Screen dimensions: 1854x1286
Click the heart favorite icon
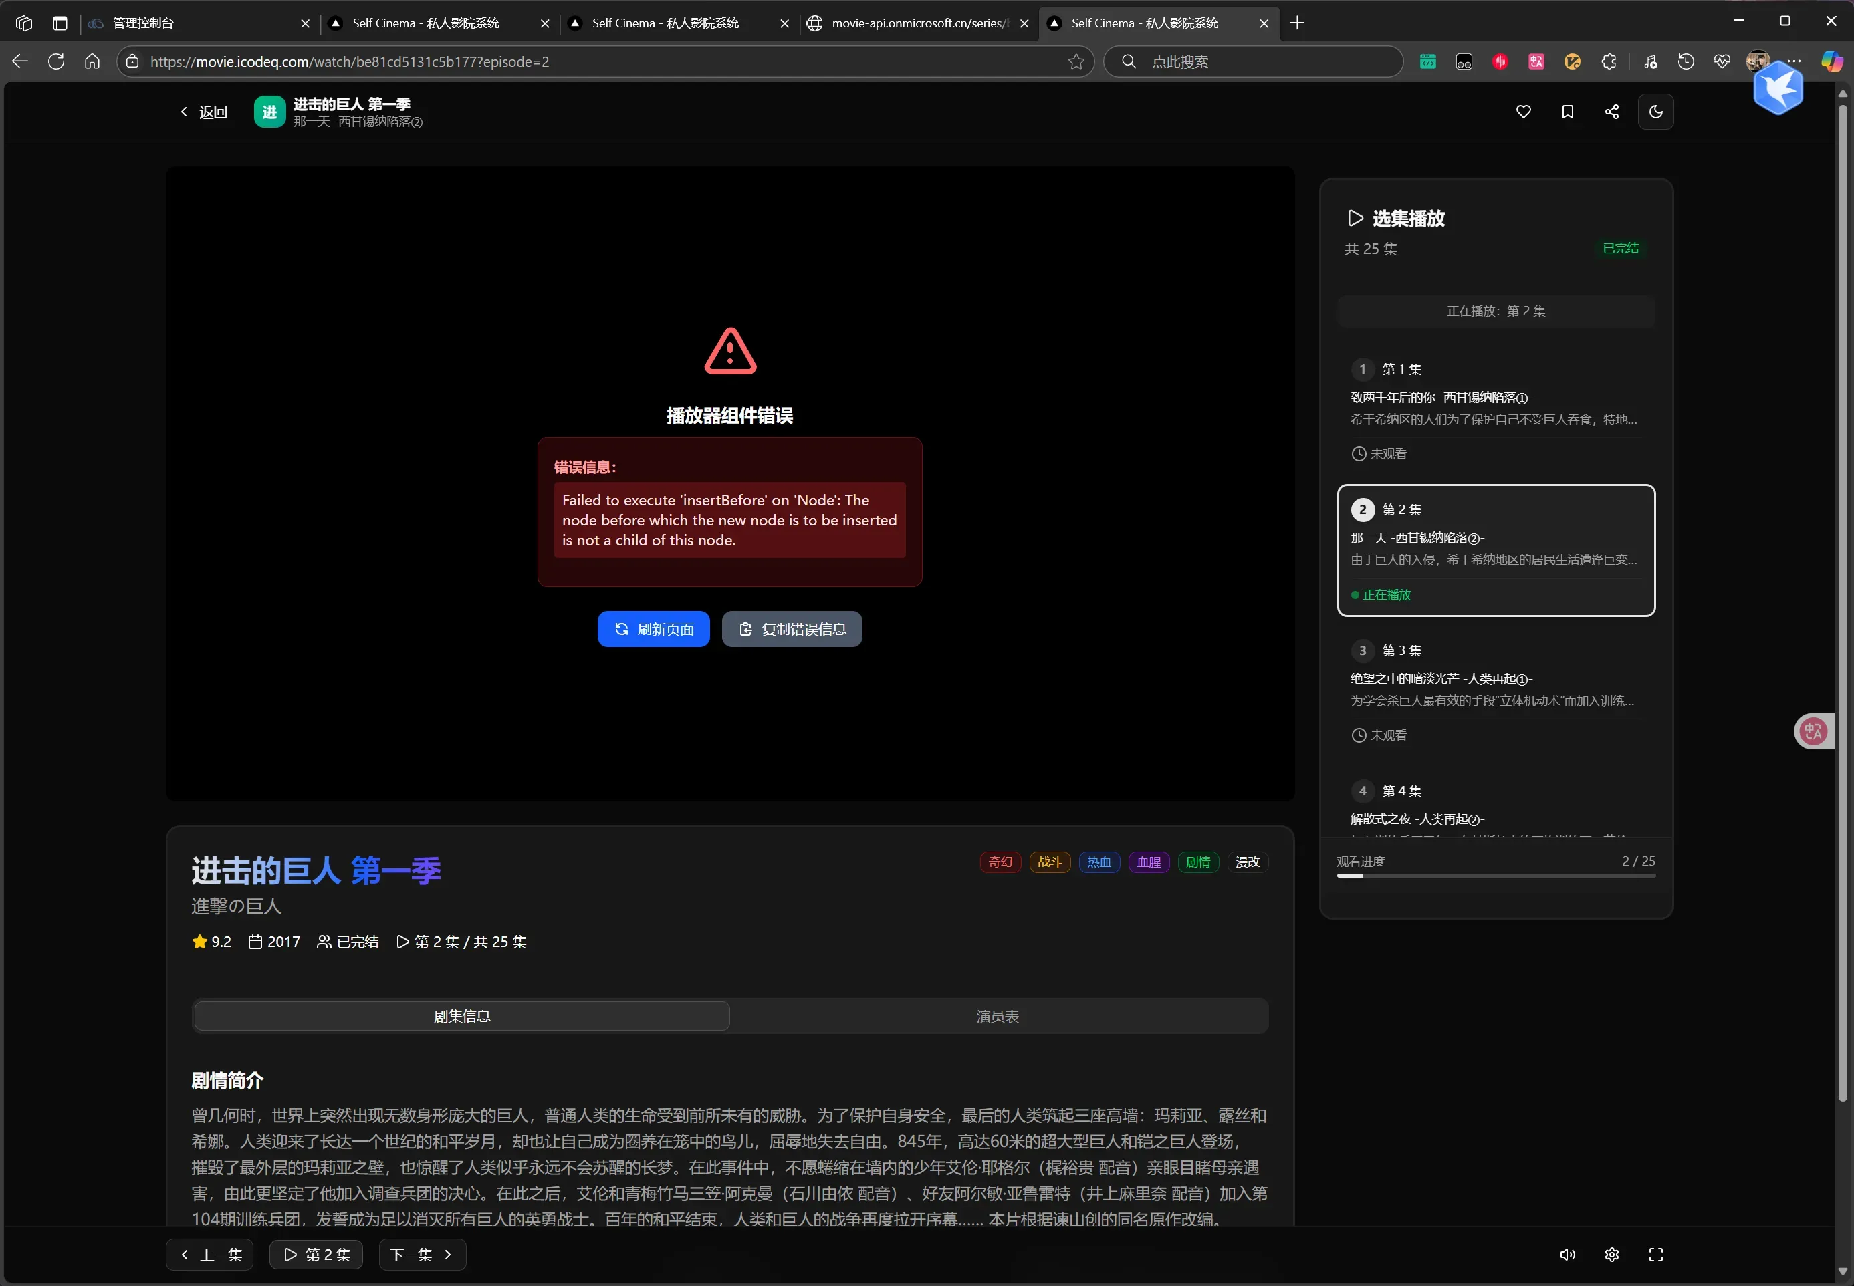click(1522, 112)
